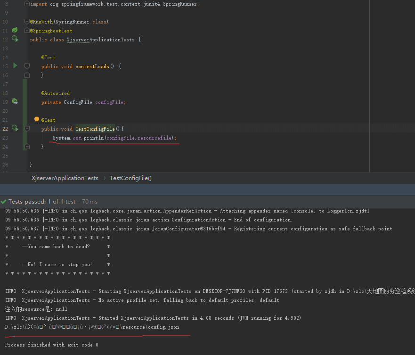Click green checkmark beside Tests passed
415x355 pixels.
4,202
